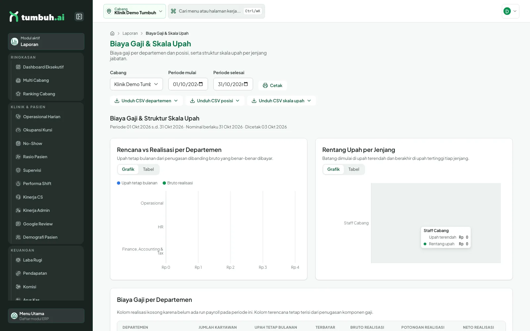The height and width of the screenshot is (331, 530).
Task: Open the calendar picker for Periode mulai
Action: point(201,84)
